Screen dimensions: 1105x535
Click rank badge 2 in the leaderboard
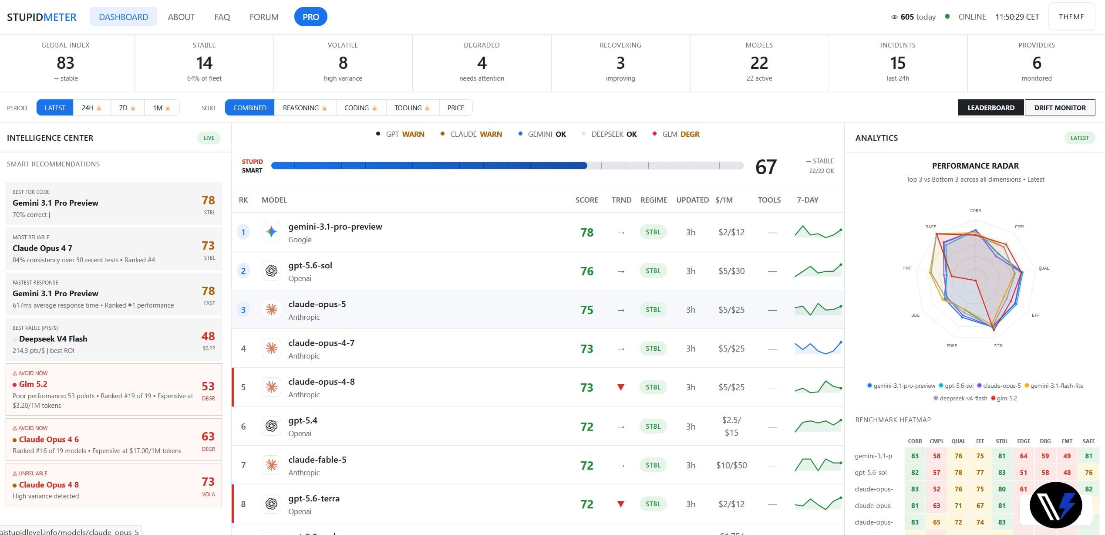[x=243, y=271]
